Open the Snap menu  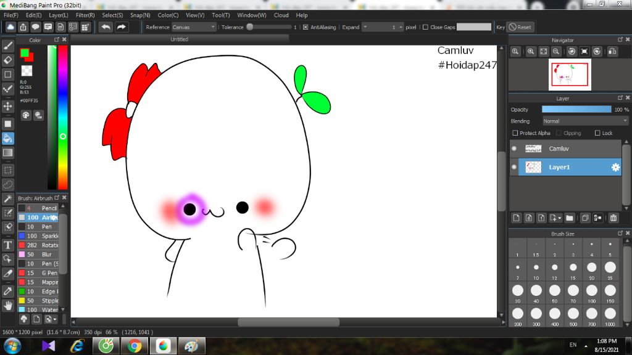[140, 15]
